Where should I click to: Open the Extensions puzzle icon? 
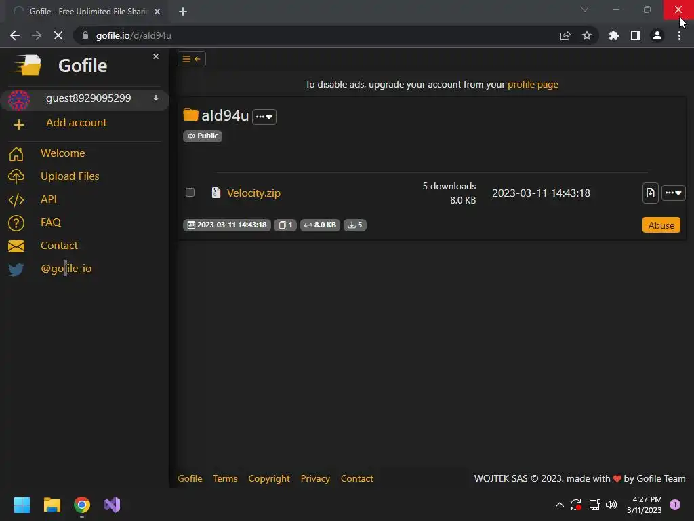[614, 35]
